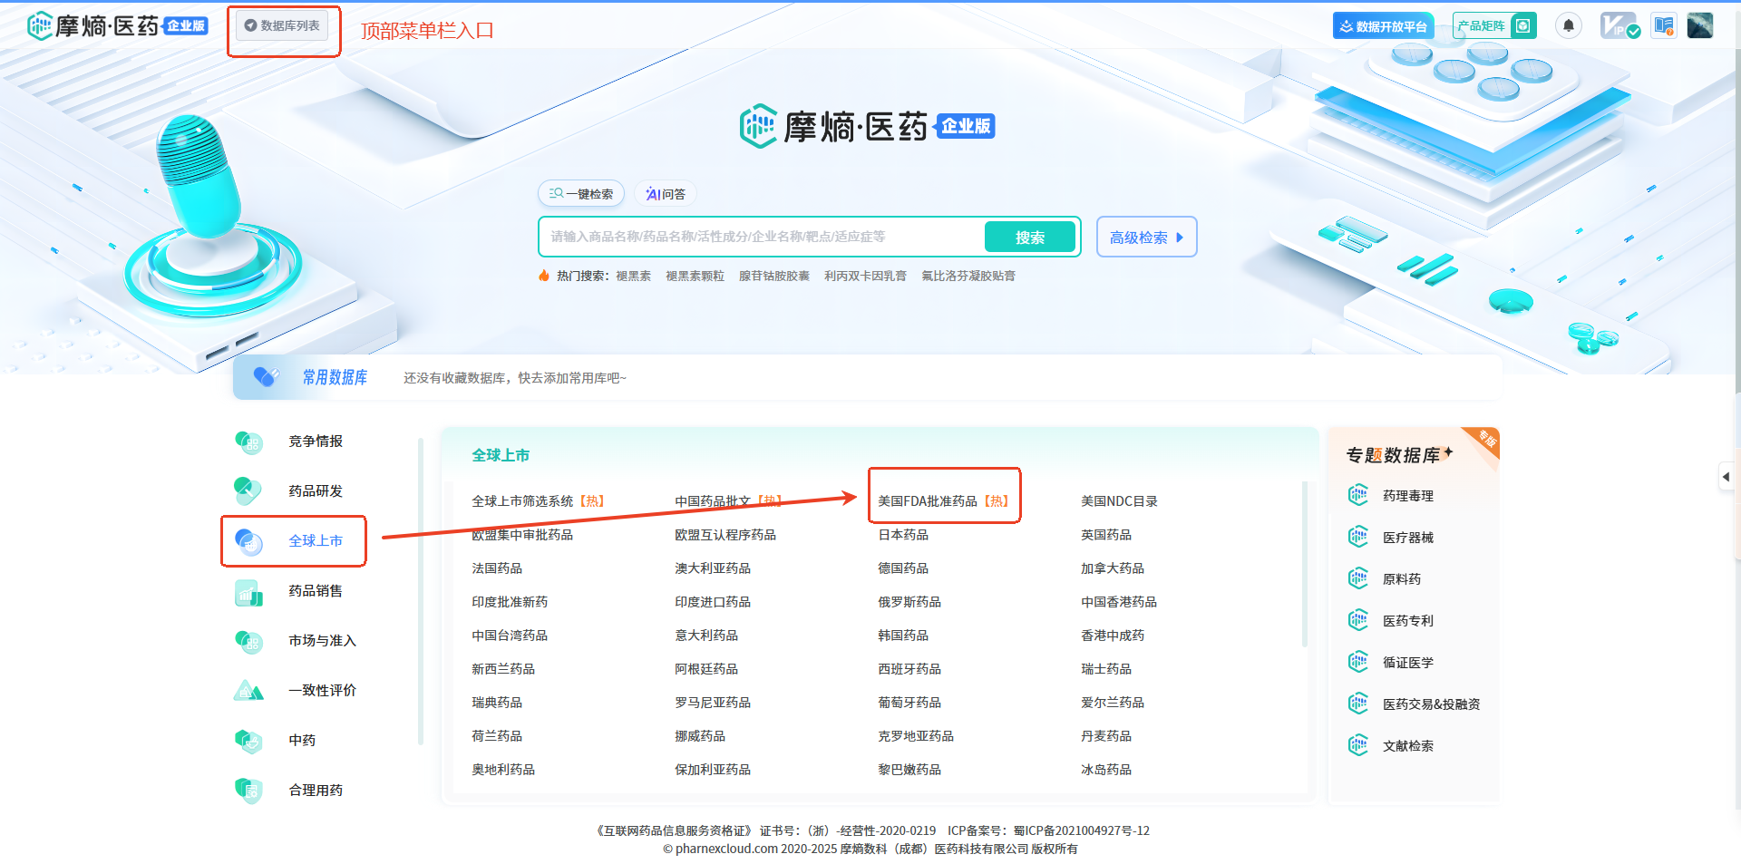Open 韩国药品 database
This screenshot has height=864, width=1741.
(903, 636)
